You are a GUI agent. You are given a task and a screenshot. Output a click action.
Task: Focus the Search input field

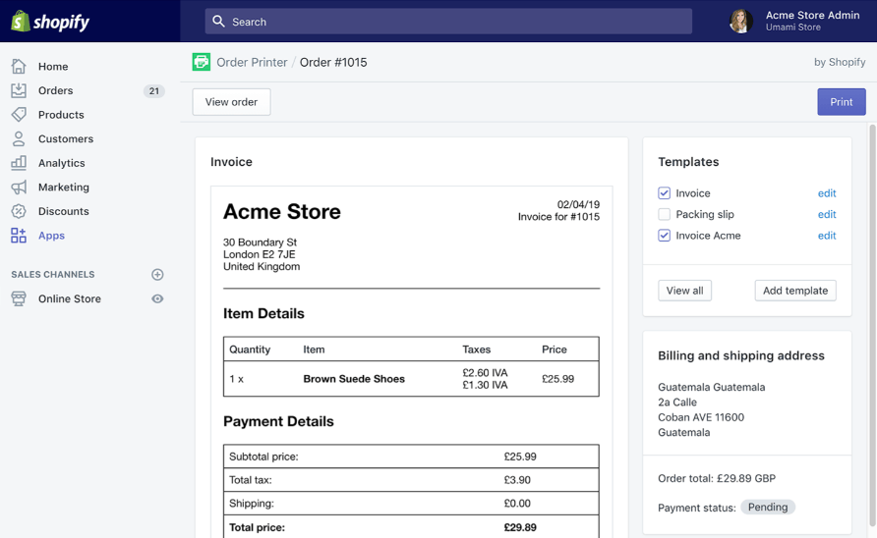(448, 22)
